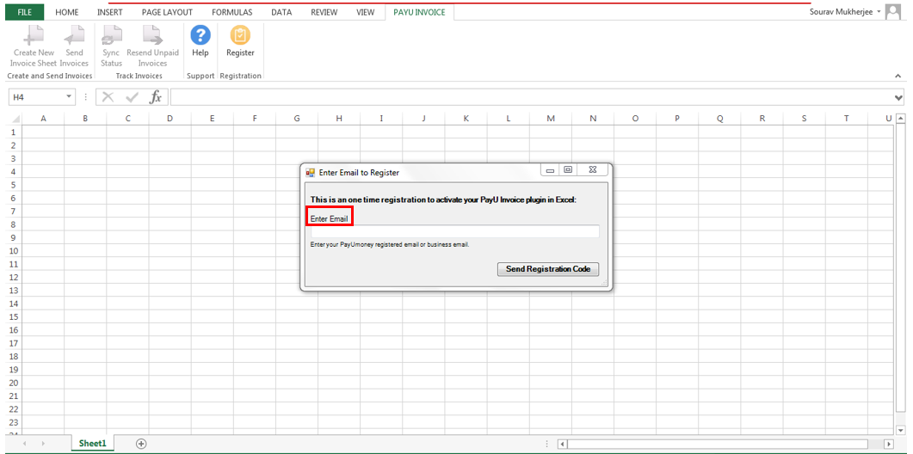Click 'This is an one time registration' text
The height and width of the screenshot is (454, 913).
[x=443, y=199]
